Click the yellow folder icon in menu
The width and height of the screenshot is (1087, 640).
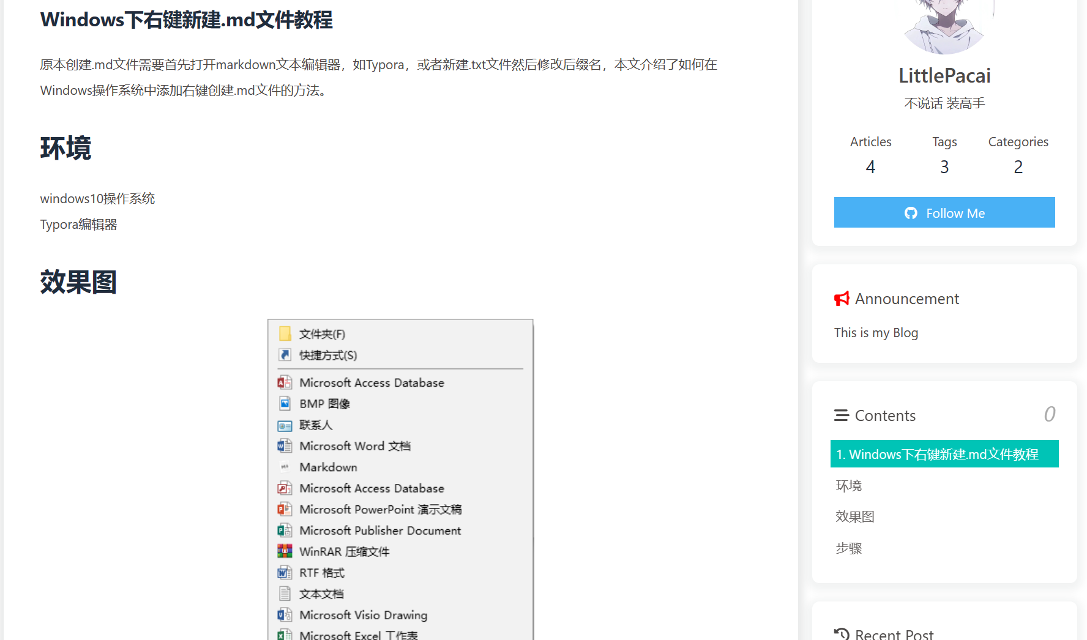(285, 333)
